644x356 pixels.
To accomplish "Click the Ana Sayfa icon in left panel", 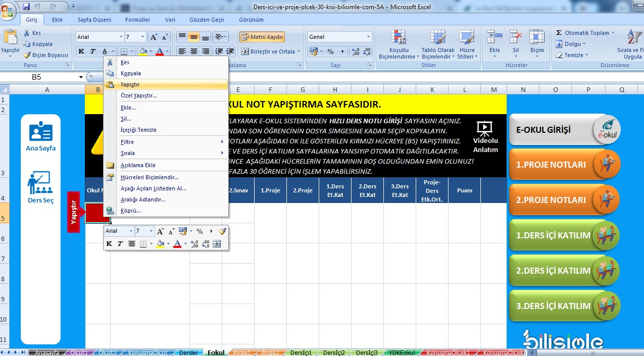I will (x=40, y=131).
